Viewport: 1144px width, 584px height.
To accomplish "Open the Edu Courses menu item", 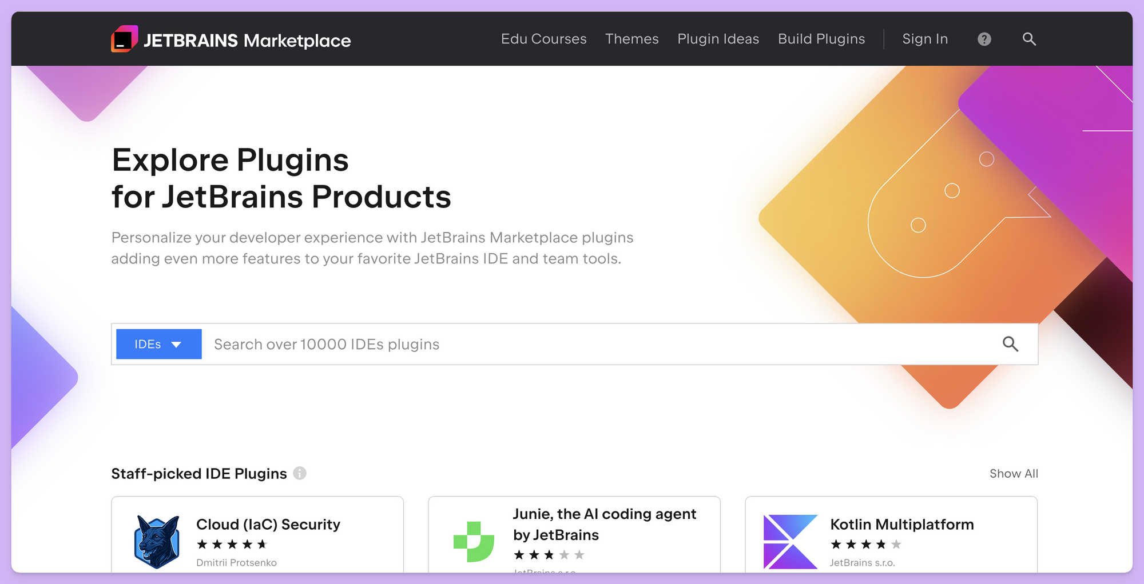I will [543, 39].
